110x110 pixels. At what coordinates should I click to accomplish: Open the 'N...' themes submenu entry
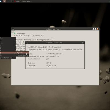pos(8,45)
